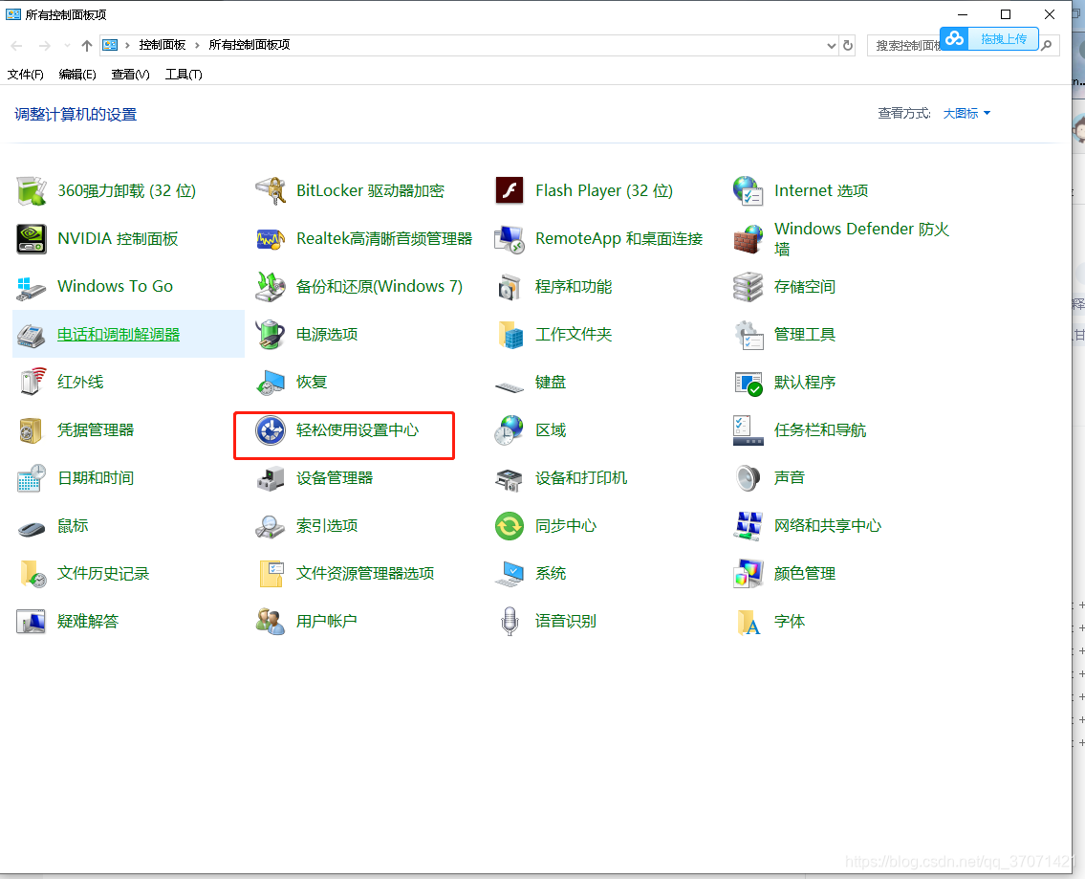Expand the recent locations arrow

pyautogui.click(x=67, y=46)
